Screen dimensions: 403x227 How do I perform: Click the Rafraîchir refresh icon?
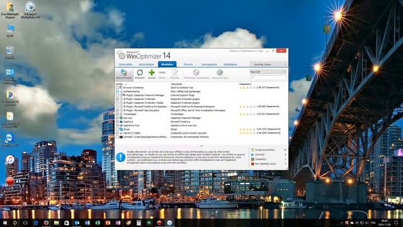(140, 73)
